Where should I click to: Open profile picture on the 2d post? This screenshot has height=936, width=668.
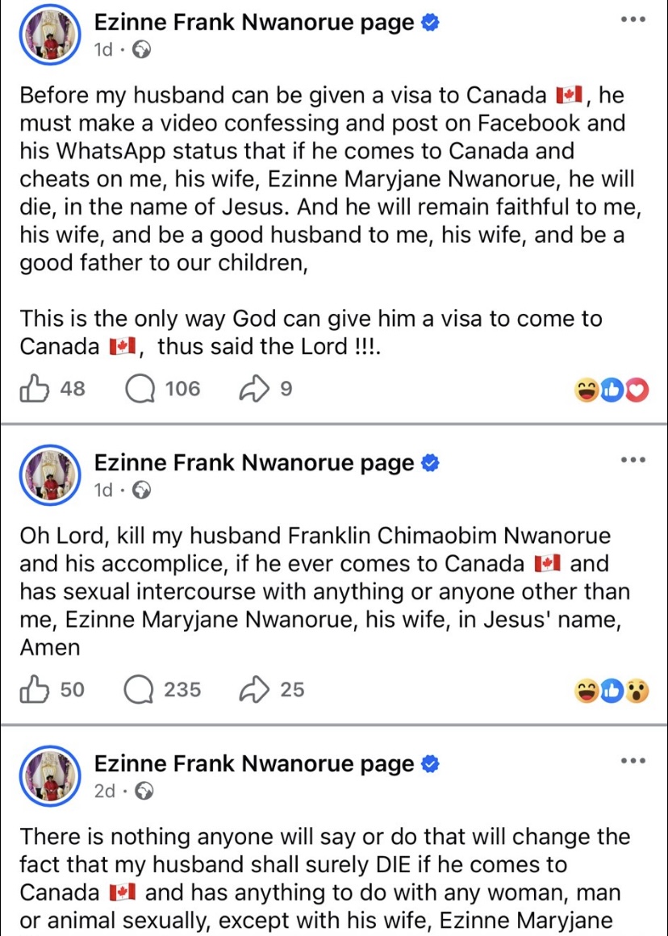point(50,776)
